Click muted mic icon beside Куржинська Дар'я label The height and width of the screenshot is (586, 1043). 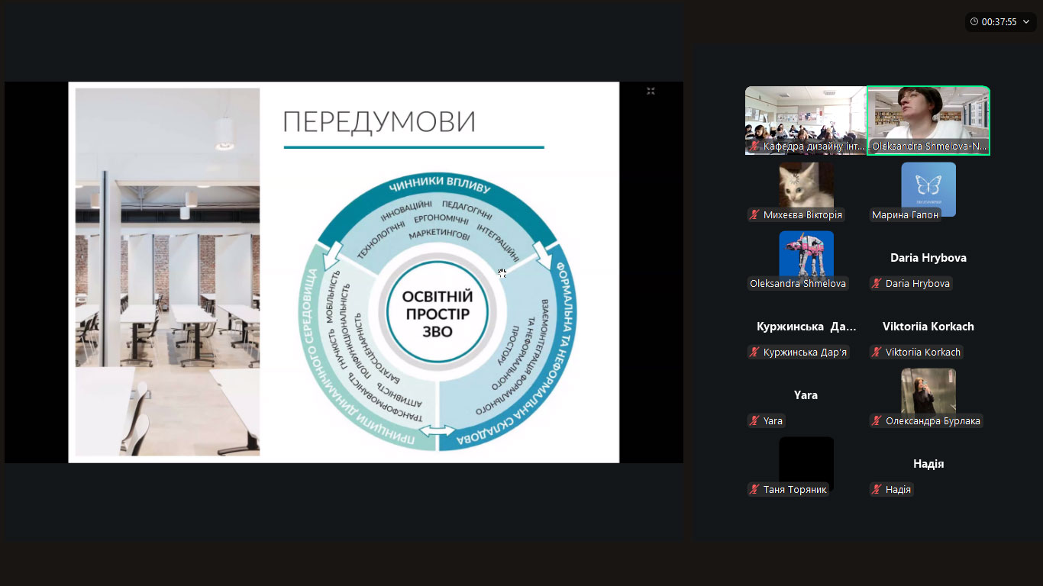click(x=754, y=353)
